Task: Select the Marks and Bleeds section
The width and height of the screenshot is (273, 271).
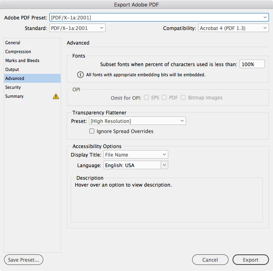Action: coord(32,60)
